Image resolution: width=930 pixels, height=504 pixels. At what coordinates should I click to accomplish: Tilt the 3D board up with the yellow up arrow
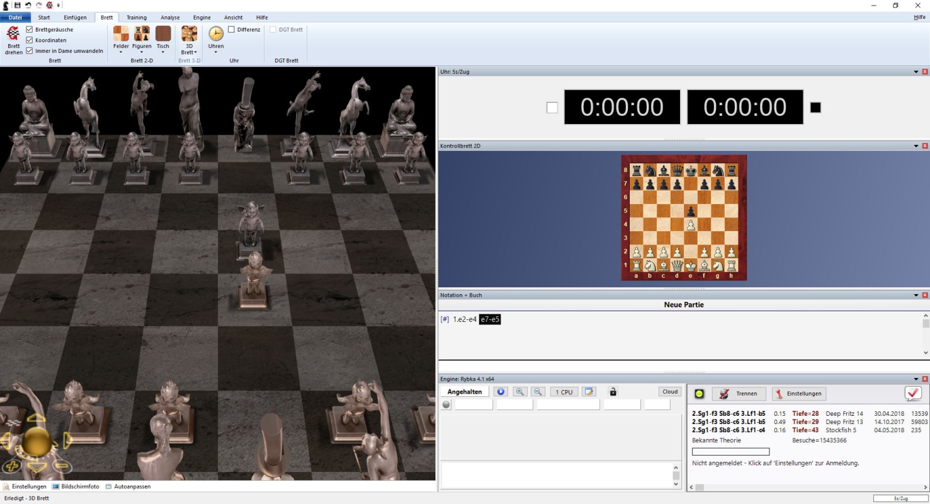point(37,418)
